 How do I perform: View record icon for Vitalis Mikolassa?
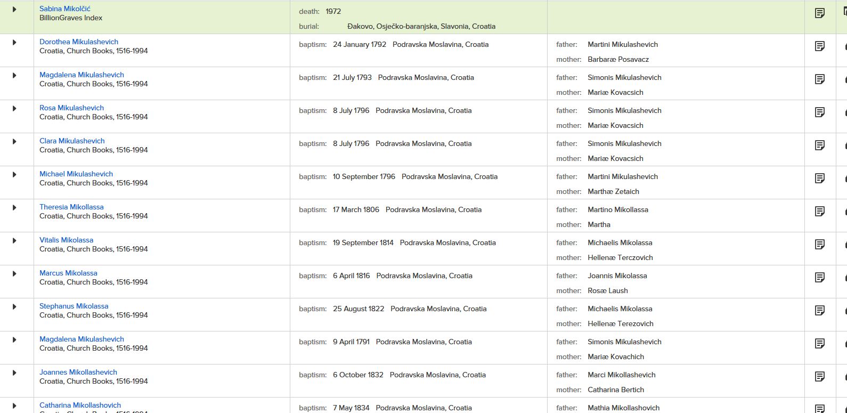point(820,245)
